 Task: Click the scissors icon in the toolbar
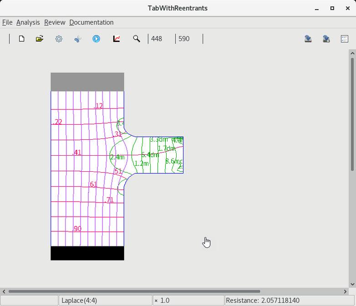pyautogui.click(x=77, y=39)
